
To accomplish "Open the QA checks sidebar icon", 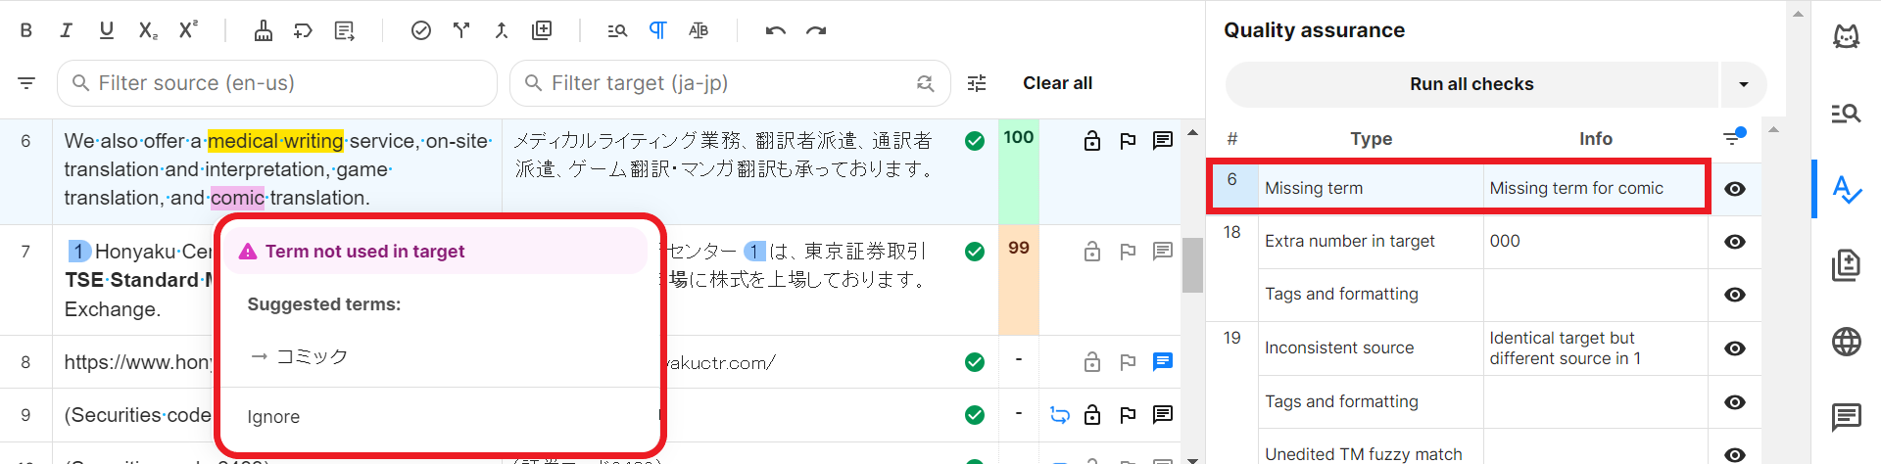I will tap(1846, 189).
